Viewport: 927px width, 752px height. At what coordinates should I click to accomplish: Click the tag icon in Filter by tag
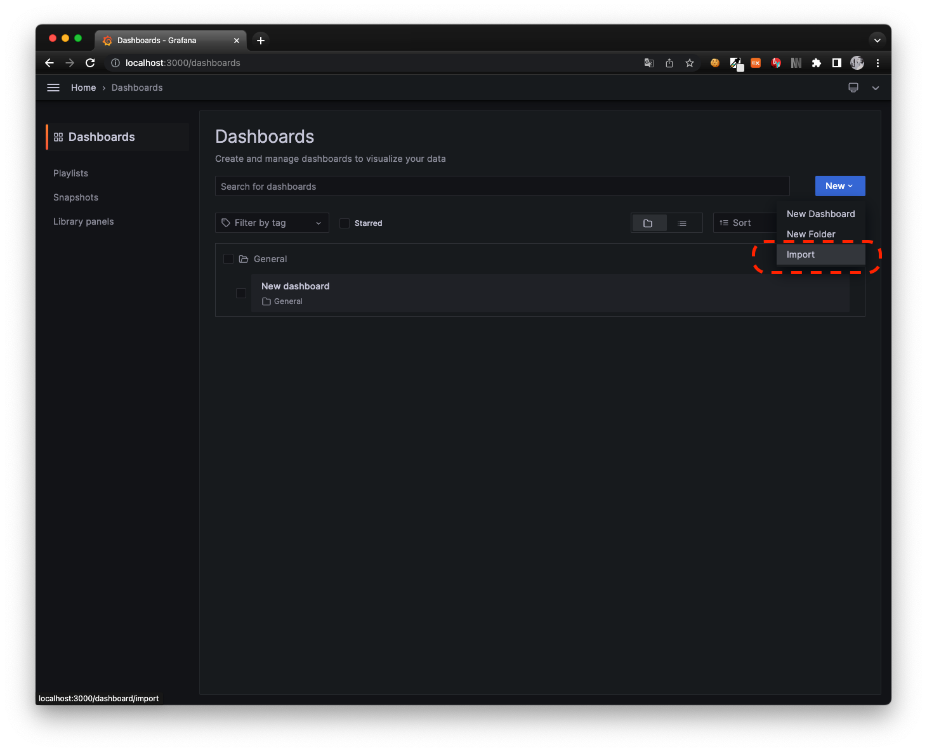point(226,223)
